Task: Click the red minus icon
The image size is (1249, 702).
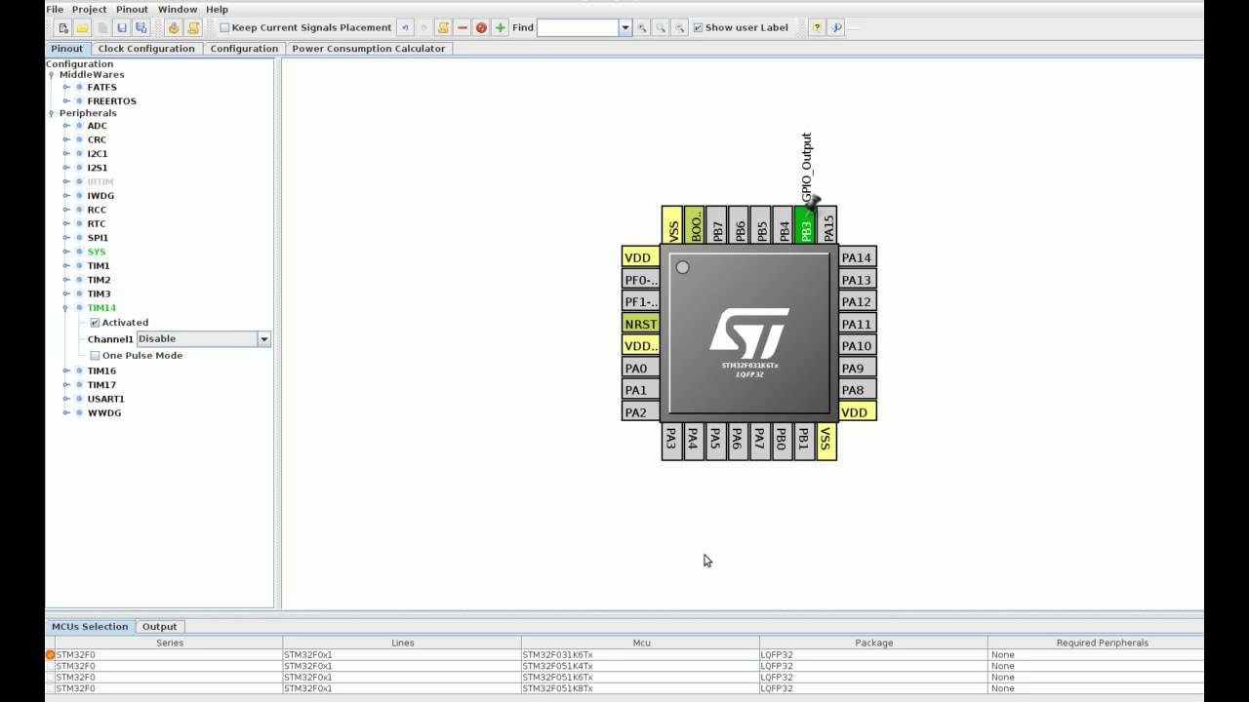Action: click(463, 27)
